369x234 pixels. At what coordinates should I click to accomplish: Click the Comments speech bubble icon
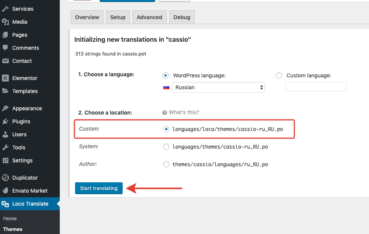(x=5, y=48)
